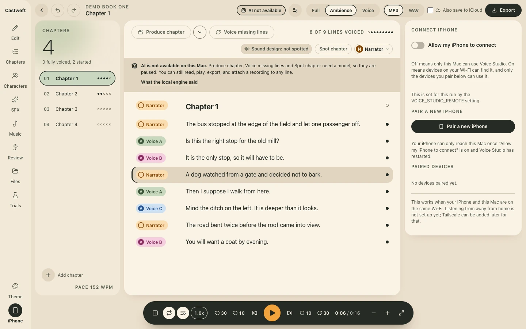
Task: Decrease with the player minus button
Action: point(374,313)
